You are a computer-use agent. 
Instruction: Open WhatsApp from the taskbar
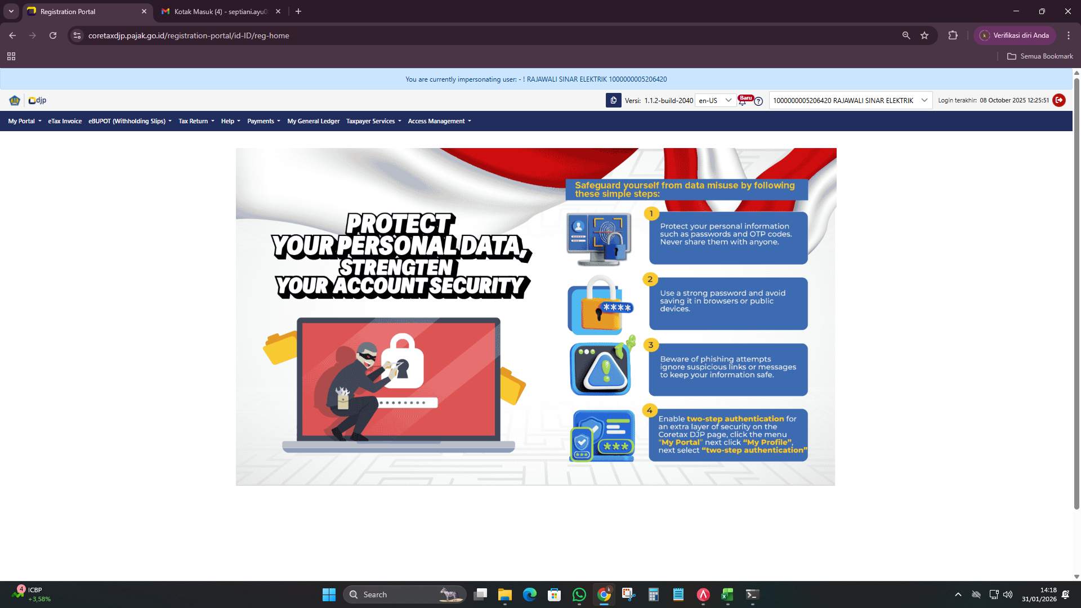tap(579, 594)
